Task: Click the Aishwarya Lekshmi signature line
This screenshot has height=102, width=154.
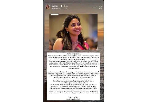Action: [73, 99]
